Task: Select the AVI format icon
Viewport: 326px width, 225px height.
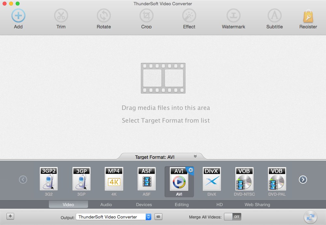Action: point(179,179)
